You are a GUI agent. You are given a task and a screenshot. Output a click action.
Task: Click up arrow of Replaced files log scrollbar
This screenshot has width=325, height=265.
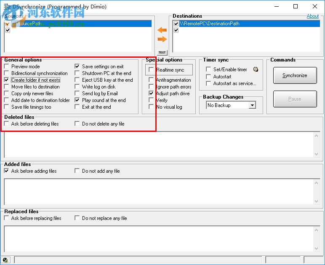point(316,230)
